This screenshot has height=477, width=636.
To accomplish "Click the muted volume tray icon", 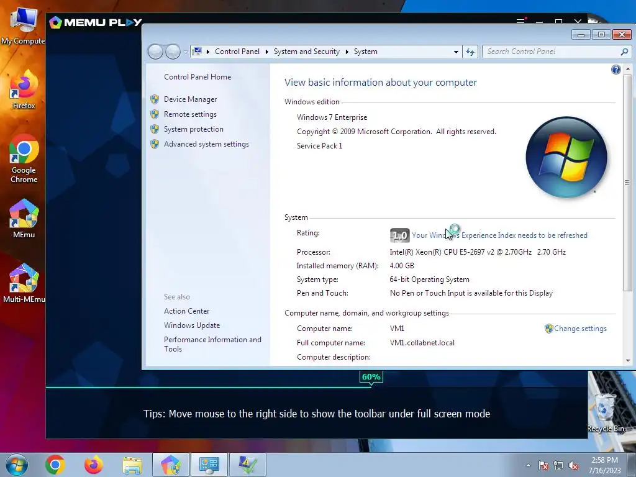I will point(573,465).
